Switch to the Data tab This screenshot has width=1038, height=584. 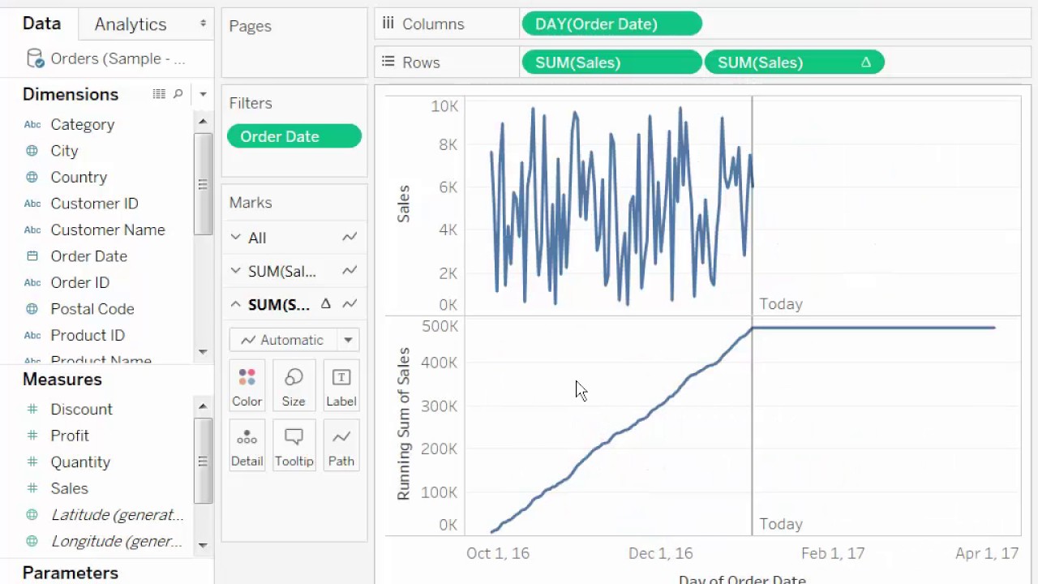point(41,24)
